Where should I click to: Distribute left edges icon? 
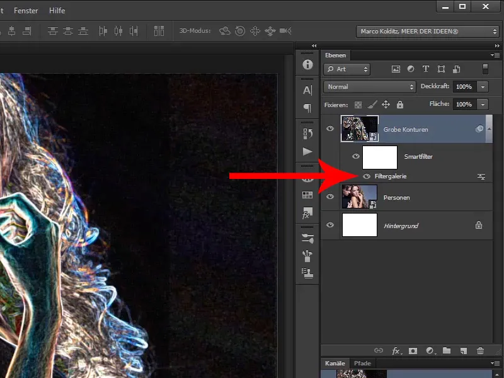coord(103,31)
